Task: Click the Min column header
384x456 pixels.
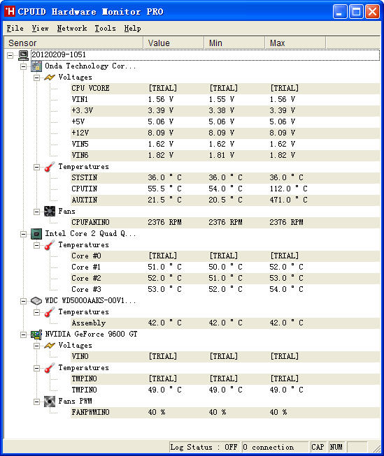Action: (x=234, y=43)
